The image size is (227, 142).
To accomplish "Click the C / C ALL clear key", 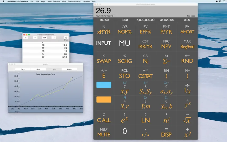I will click(104, 118).
